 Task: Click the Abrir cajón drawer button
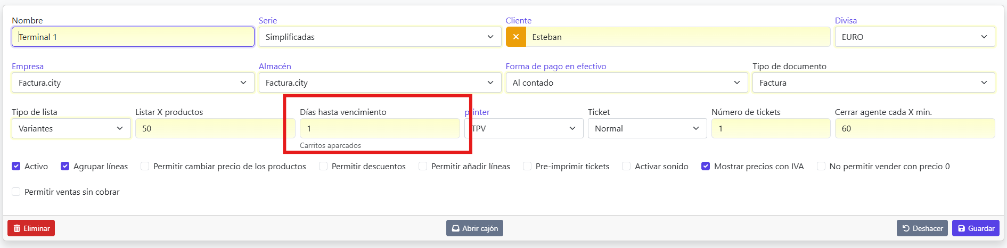pyautogui.click(x=474, y=228)
